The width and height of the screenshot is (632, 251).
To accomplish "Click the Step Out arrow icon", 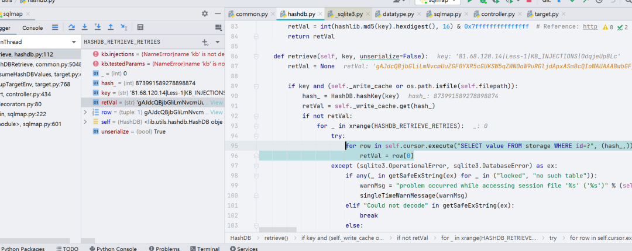I will coord(111,27).
